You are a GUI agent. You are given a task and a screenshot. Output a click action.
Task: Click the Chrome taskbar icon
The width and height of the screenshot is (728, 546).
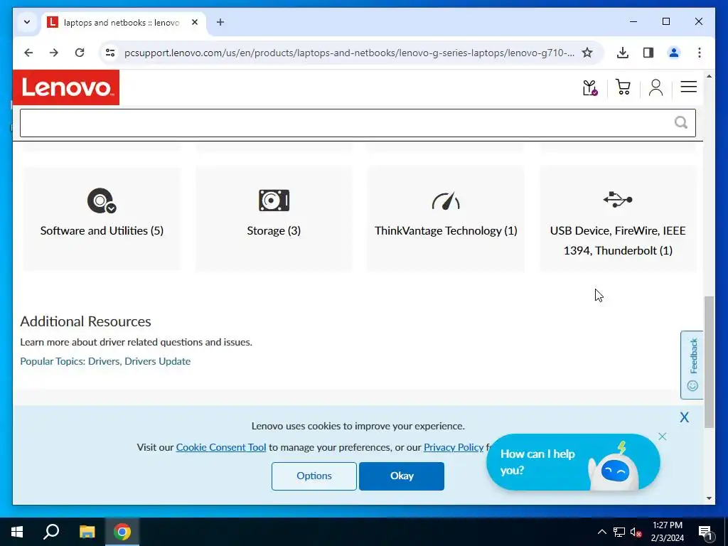(x=122, y=532)
